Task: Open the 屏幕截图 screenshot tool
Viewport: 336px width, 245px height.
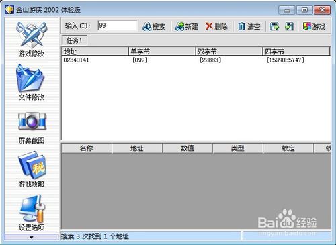Action: coord(32,128)
